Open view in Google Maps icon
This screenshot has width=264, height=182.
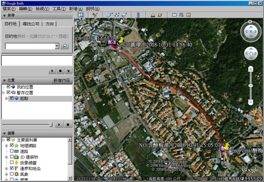tap(189, 15)
